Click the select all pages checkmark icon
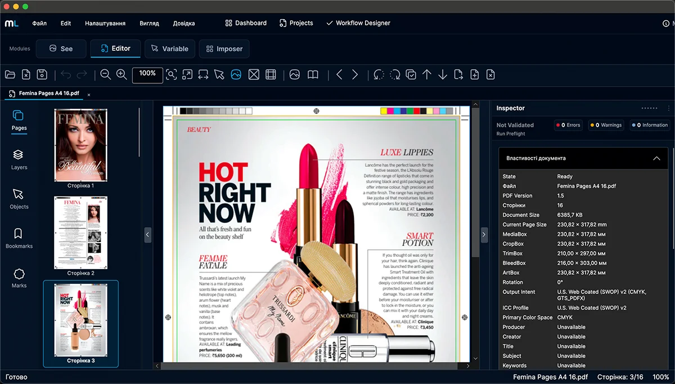This screenshot has height=384, width=675. tap(411, 74)
